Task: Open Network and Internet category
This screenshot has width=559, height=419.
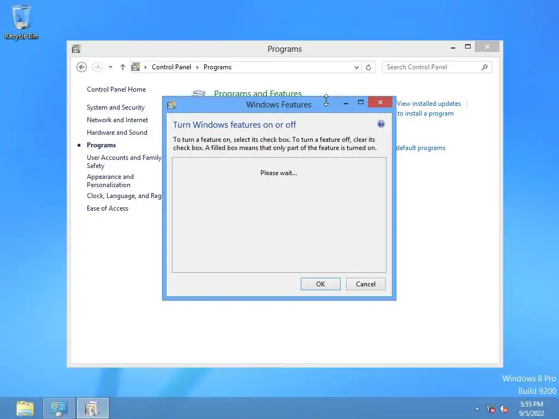Action: 117,120
